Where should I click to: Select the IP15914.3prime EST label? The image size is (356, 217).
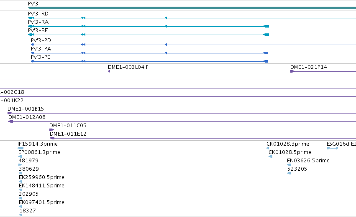click(x=38, y=144)
